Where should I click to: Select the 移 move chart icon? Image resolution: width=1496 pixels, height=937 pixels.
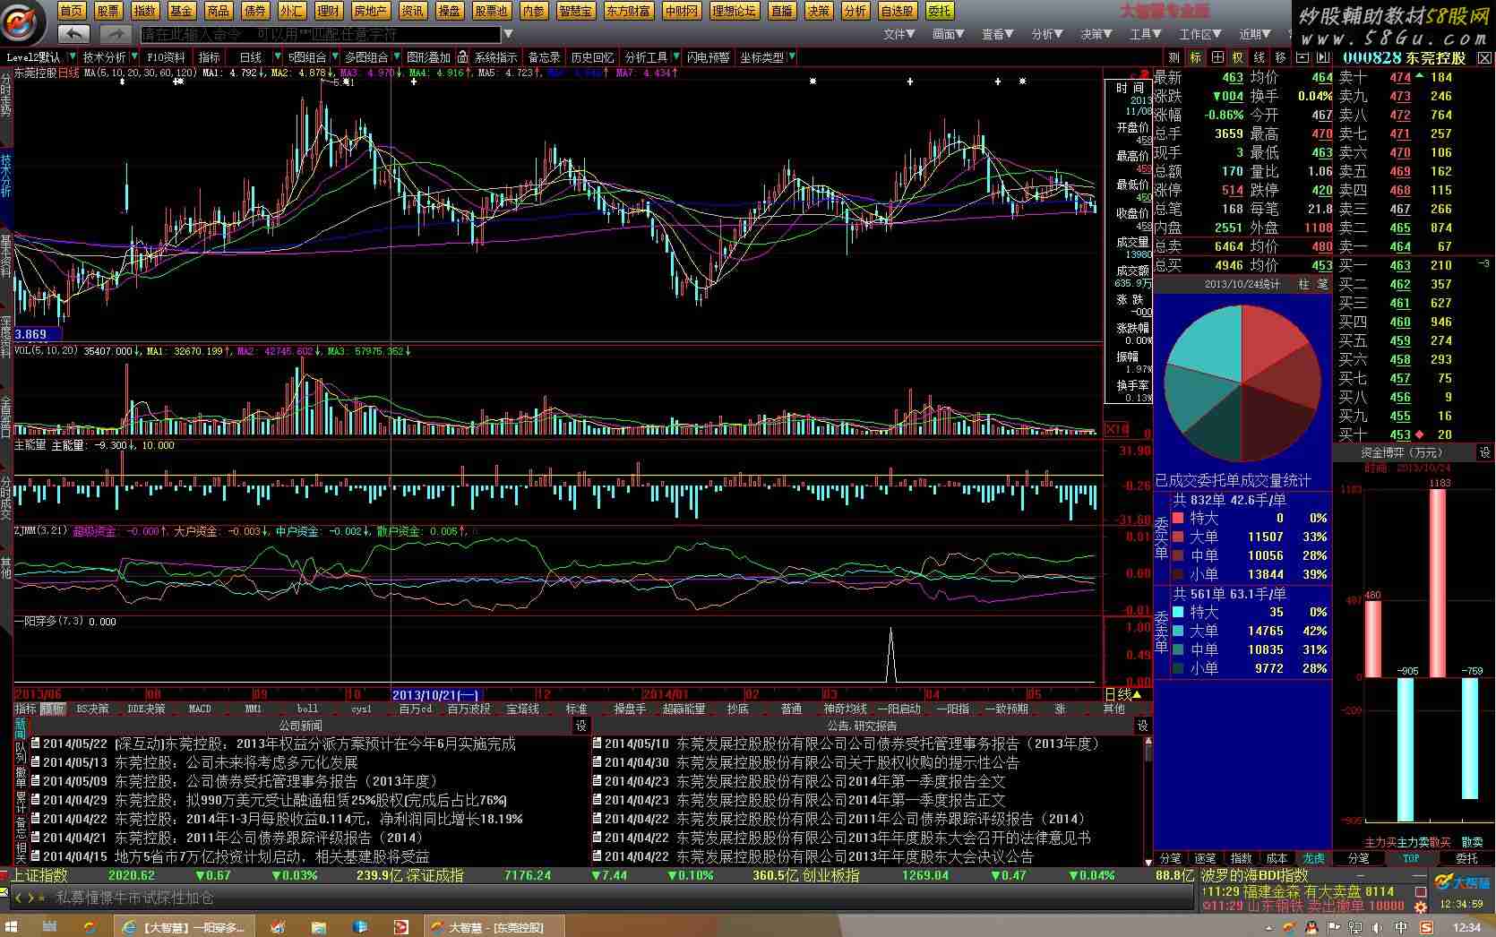point(1281,57)
